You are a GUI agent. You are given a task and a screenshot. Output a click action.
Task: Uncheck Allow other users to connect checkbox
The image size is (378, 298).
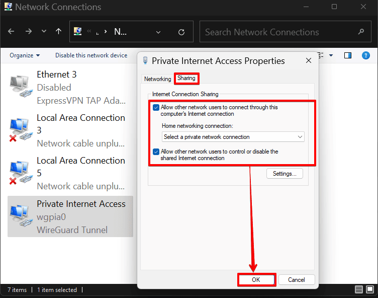[x=156, y=107]
